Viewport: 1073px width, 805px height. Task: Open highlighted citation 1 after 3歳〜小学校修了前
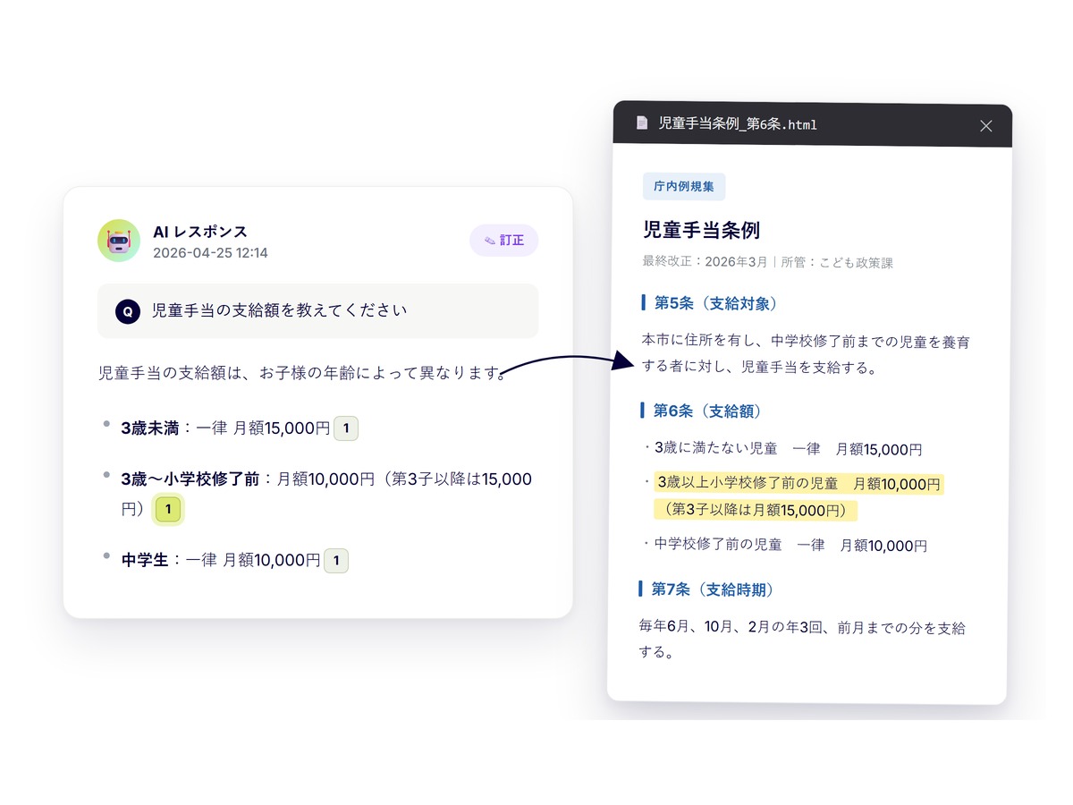coord(168,511)
